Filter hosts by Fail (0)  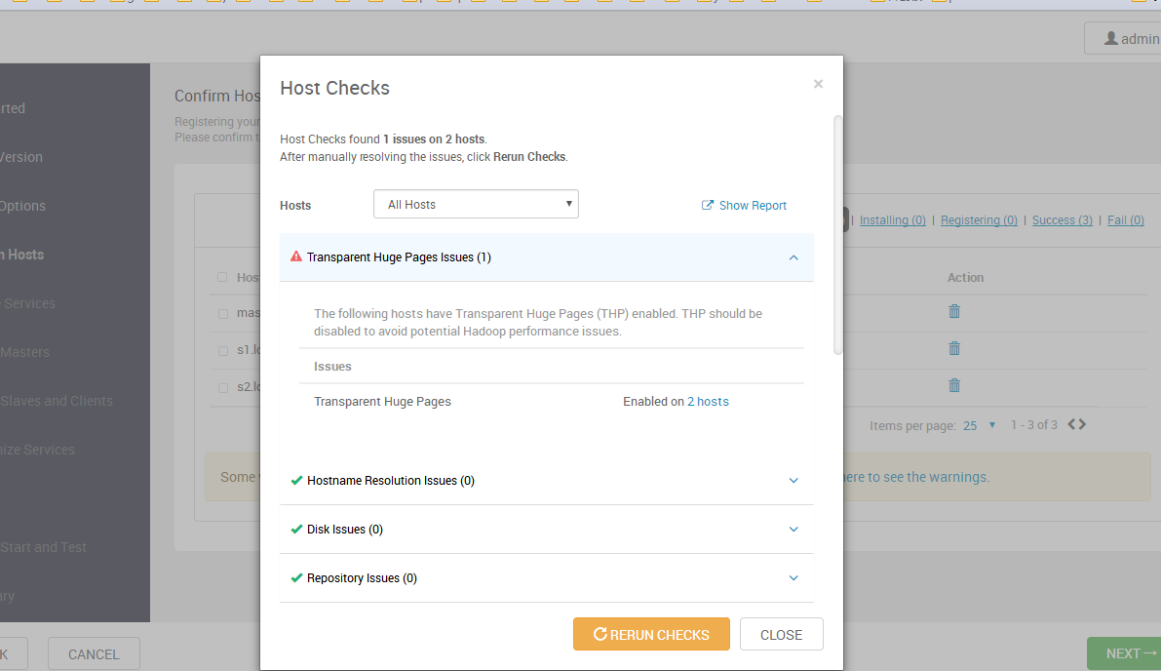click(1126, 220)
